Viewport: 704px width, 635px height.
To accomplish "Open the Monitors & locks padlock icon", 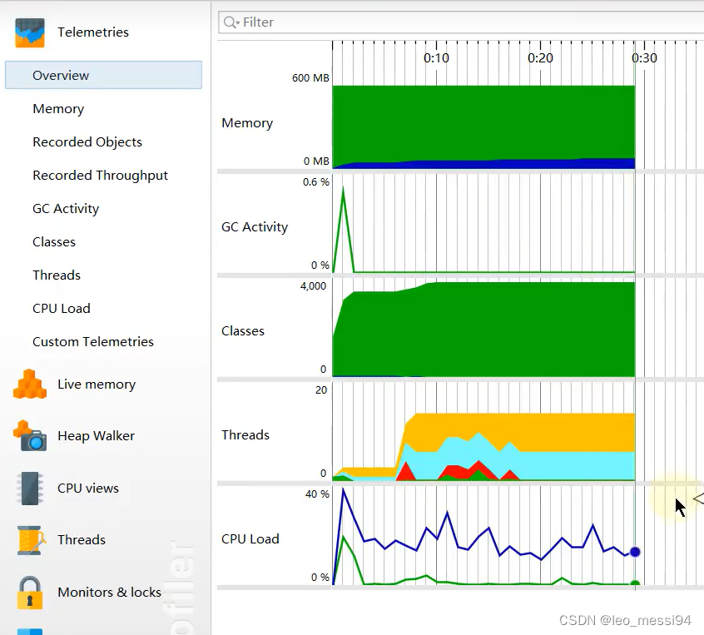I will pos(30,593).
